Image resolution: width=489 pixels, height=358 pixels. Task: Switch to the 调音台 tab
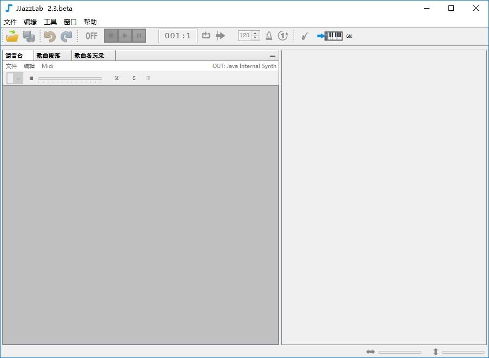tap(18, 56)
